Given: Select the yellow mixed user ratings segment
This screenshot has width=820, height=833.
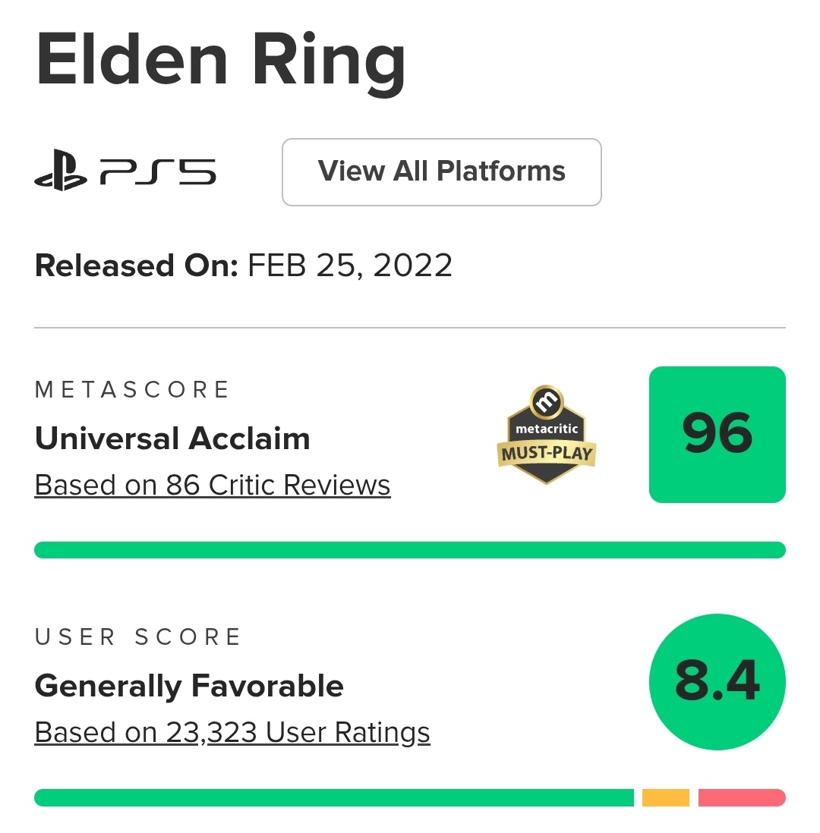Looking at the screenshot, I should (x=665, y=797).
